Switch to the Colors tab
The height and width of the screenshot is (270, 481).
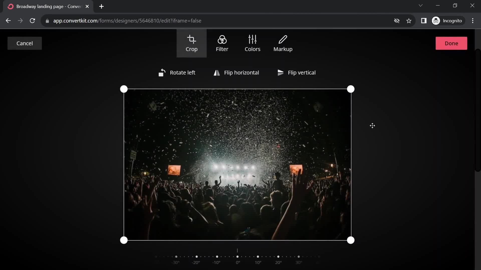[253, 43]
